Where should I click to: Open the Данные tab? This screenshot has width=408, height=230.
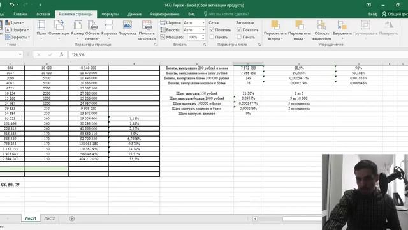point(135,14)
